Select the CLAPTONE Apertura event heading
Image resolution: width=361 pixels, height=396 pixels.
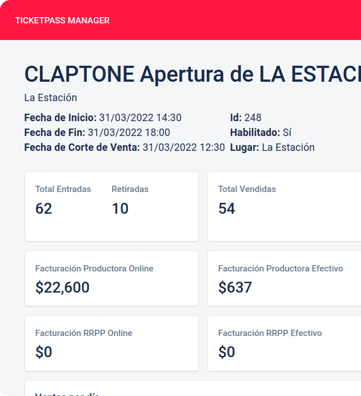point(192,74)
